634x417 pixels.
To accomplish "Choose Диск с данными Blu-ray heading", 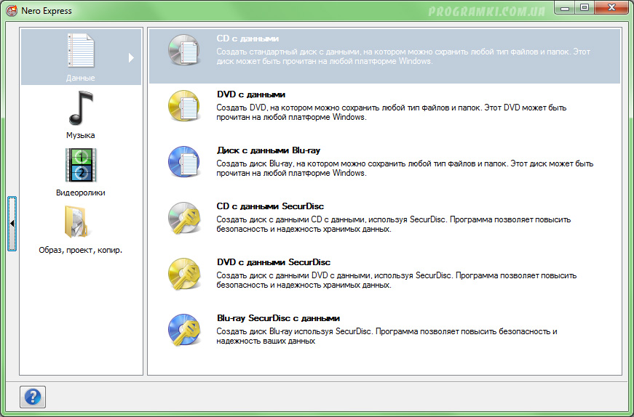I will 269,150.
